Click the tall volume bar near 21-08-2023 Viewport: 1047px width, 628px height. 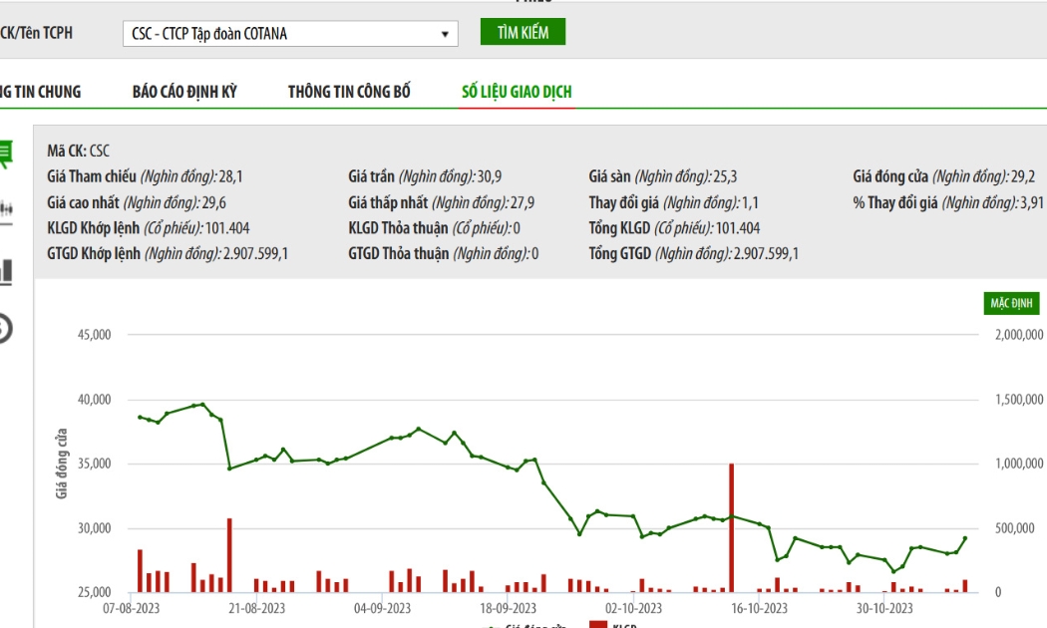229,555
